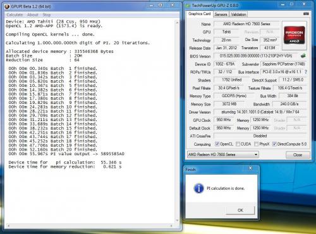Close the Finish dialog with X

click(250, 168)
